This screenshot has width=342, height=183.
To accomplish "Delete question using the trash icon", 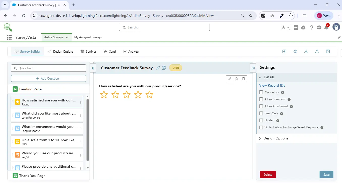I will pos(243,79).
